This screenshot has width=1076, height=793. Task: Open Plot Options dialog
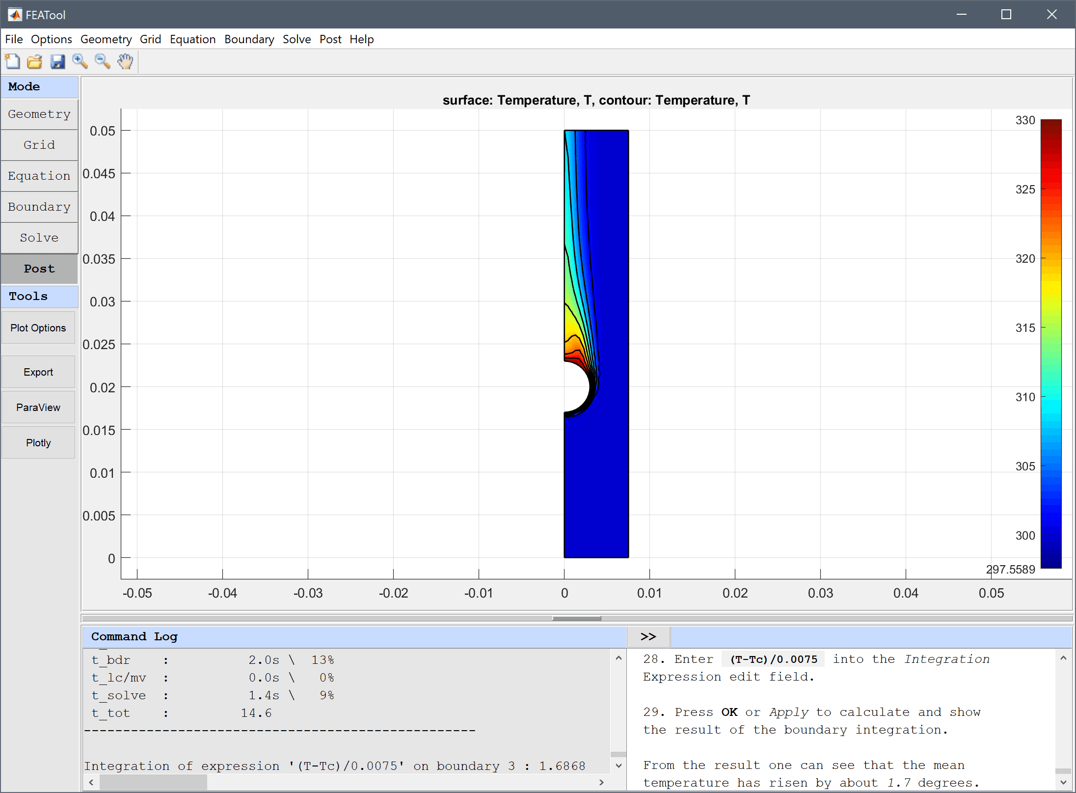click(38, 328)
